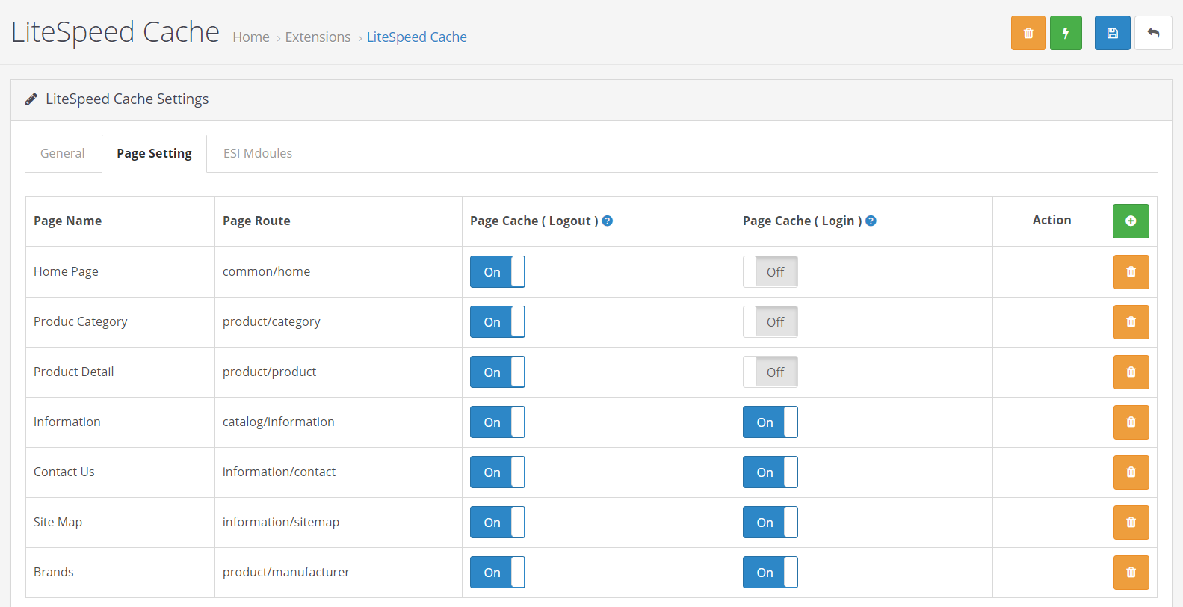Open the Home breadcrumb link
1183x607 pixels.
click(x=251, y=37)
